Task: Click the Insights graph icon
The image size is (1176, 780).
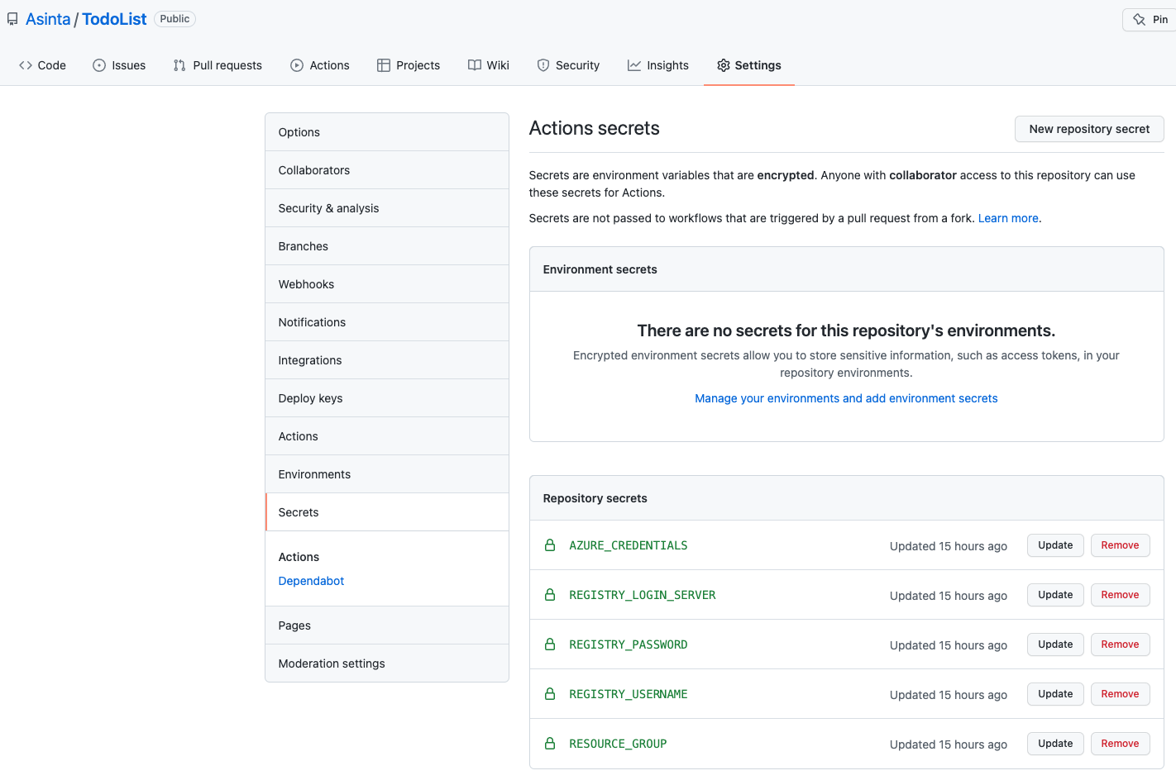Action: click(x=634, y=65)
